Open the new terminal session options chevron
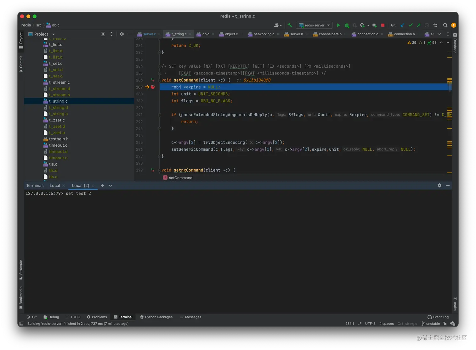476x350 pixels. tap(110, 185)
